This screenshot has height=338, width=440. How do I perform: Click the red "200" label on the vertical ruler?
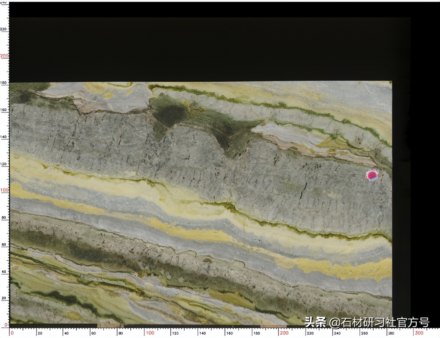4,56
